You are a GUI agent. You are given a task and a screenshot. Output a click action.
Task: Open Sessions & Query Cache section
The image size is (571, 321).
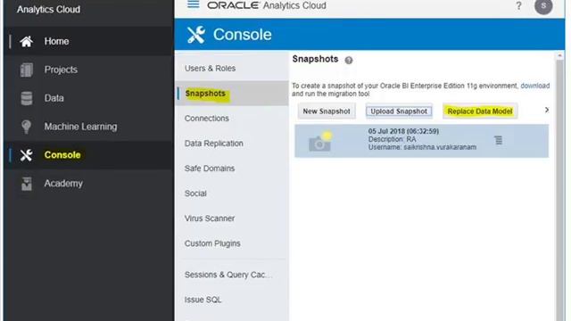click(x=228, y=275)
